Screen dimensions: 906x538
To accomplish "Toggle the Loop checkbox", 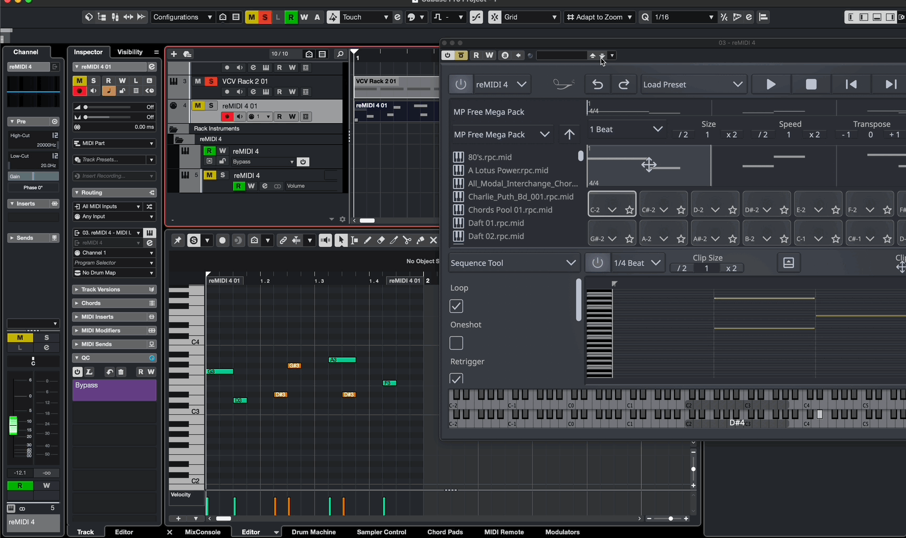I will click(456, 306).
